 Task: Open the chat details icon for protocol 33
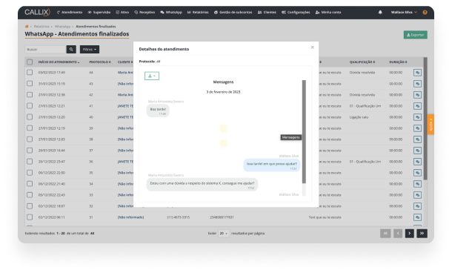coord(417,195)
